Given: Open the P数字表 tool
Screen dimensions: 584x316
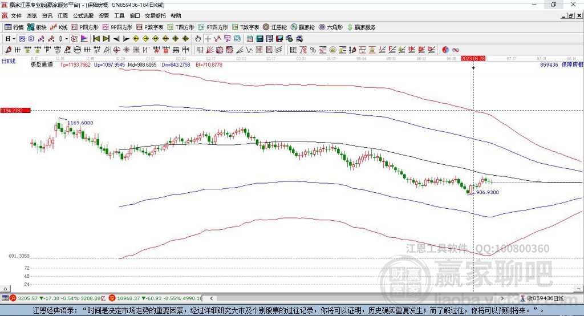Looking at the screenshot, I should [150, 27].
